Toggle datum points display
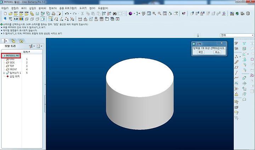The width and height of the screenshot is (255, 150). click(x=67, y=19)
